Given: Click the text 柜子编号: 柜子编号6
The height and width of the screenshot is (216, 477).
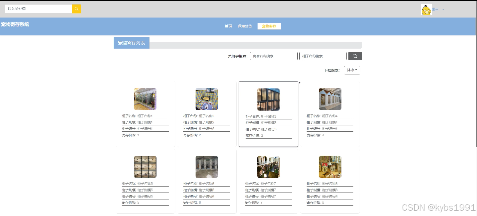Looking at the screenshot, I should (199, 196).
